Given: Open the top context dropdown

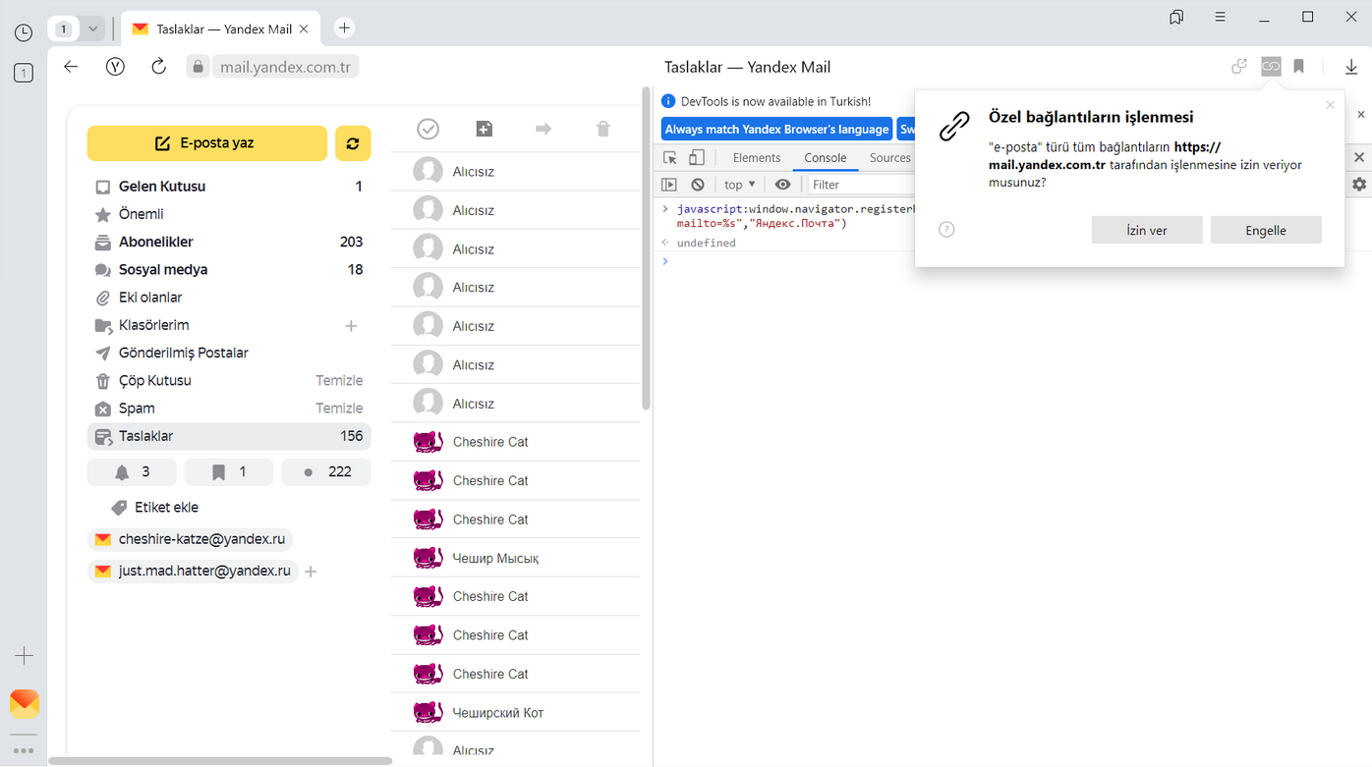Looking at the screenshot, I should pos(739,185).
